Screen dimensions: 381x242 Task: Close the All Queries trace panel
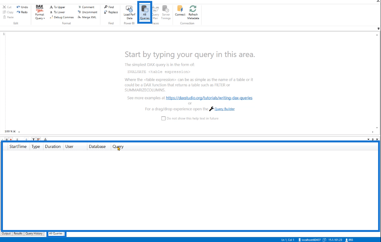[377, 139]
